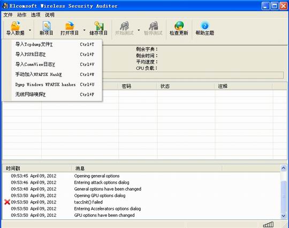Click the 注释 (Comment) column header
Screen dimensions: 289x228
click(244, 86)
